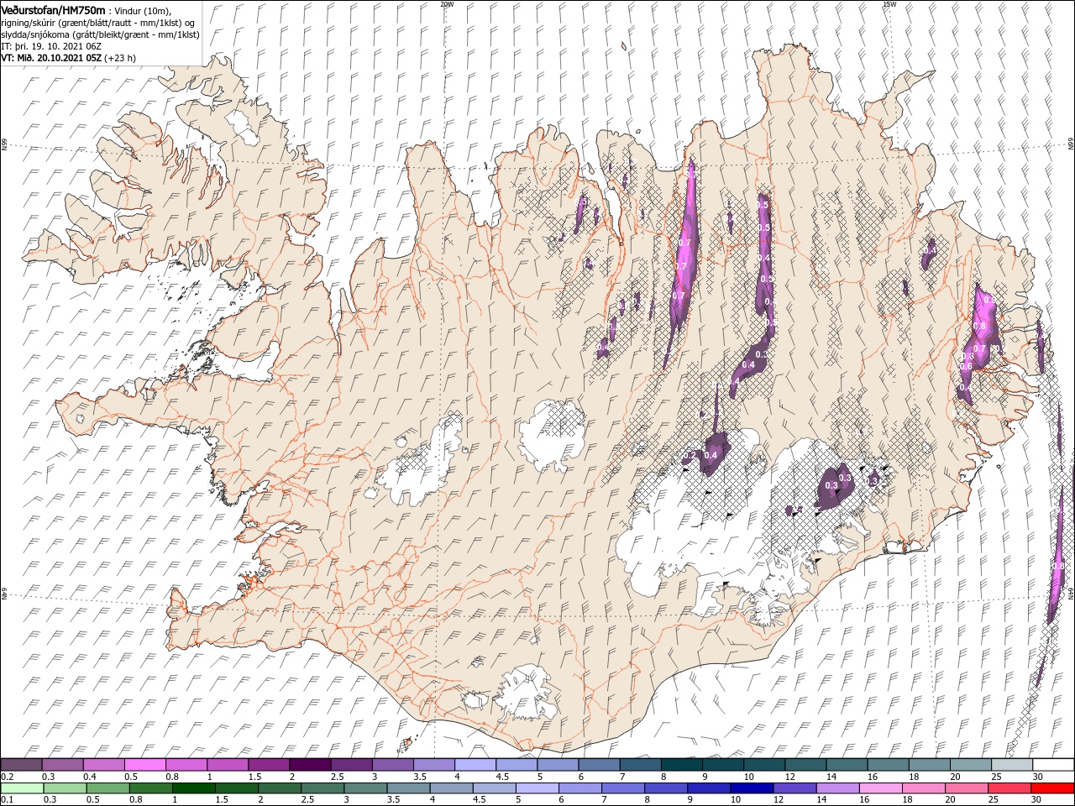1075x806 pixels.
Task: Click upper legend swatch between 18 and 20
Action: (x=930, y=765)
